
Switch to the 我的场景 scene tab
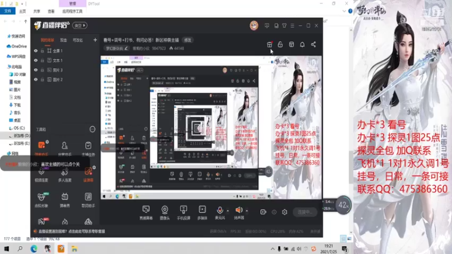(47, 40)
